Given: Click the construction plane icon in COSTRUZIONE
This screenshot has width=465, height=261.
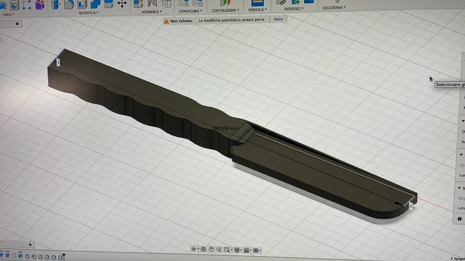Looking at the screenshot, I should 225,3.
